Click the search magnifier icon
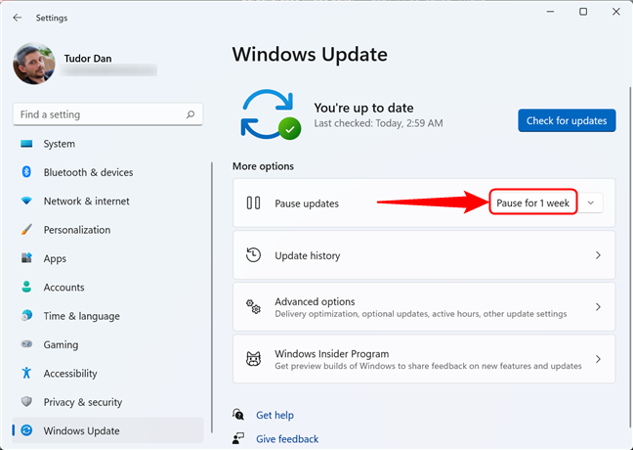The height and width of the screenshot is (450, 633). click(x=190, y=114)
